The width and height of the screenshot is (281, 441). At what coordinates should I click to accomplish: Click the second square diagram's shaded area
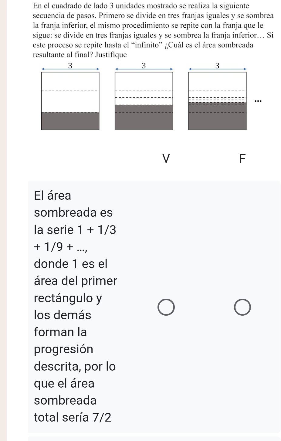click(144, 118)
